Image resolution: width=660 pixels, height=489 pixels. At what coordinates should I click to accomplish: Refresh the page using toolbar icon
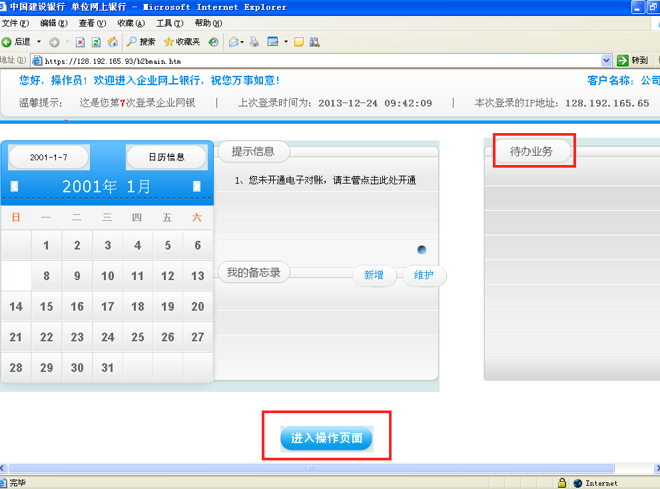coord(96,42)
